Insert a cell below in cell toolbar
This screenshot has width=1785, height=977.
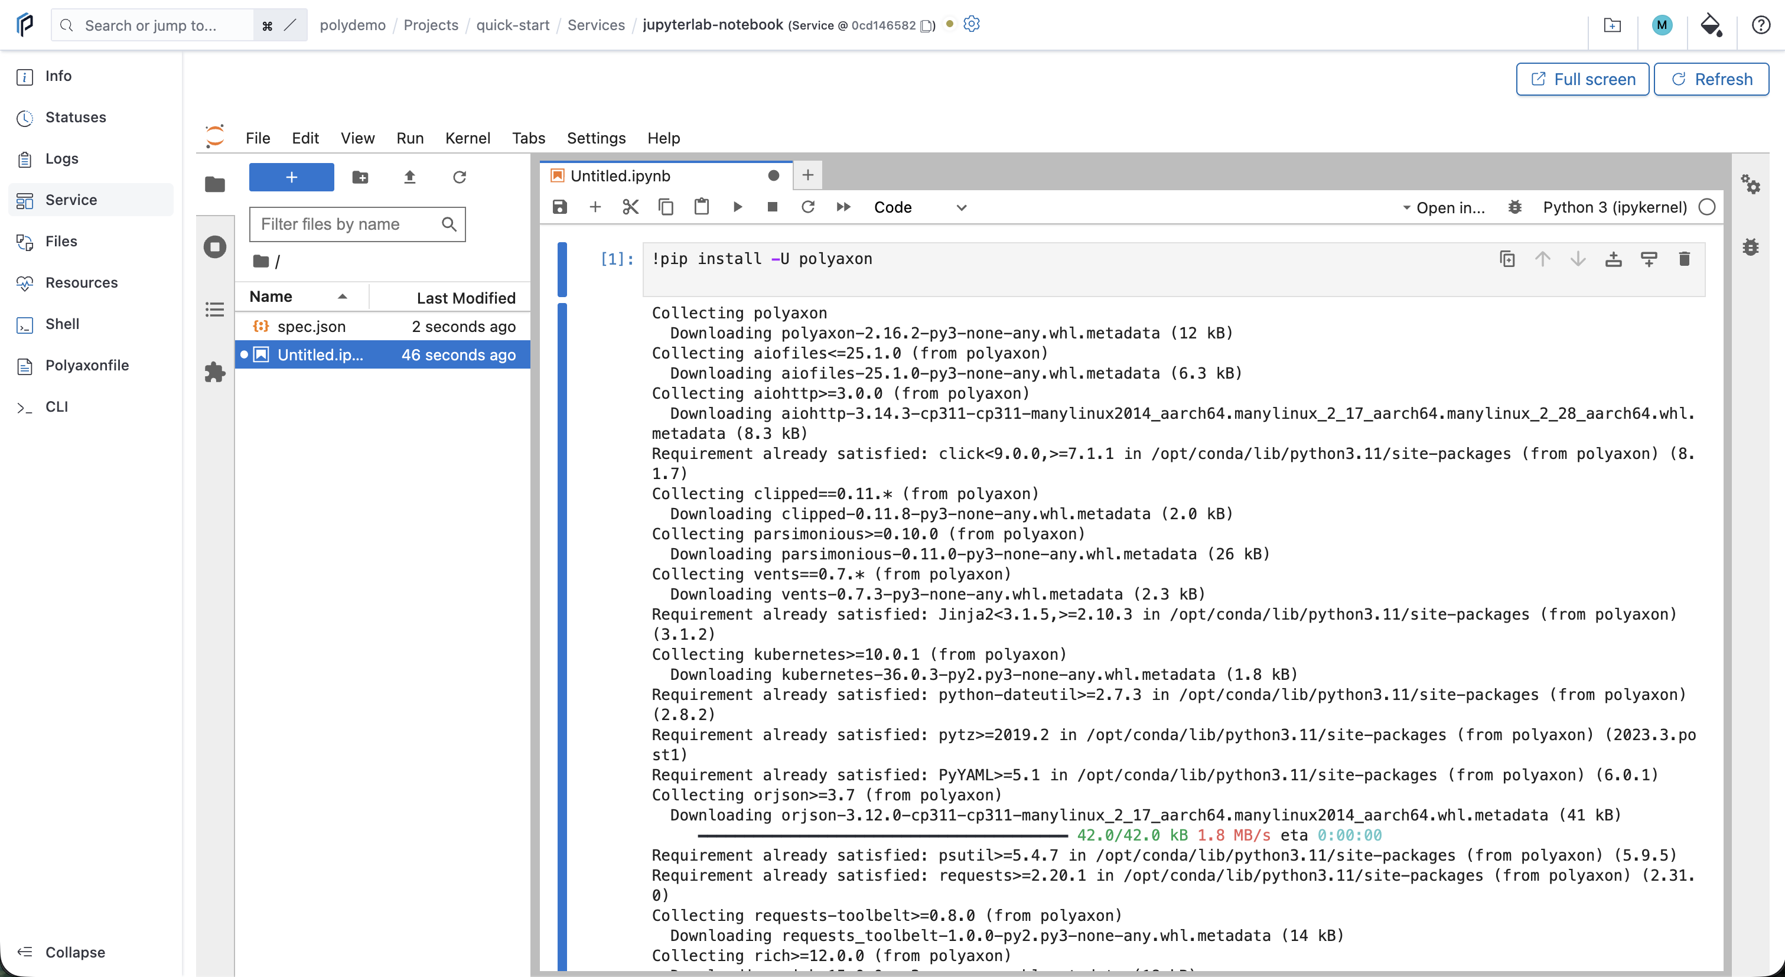[x=1649, y=259]
